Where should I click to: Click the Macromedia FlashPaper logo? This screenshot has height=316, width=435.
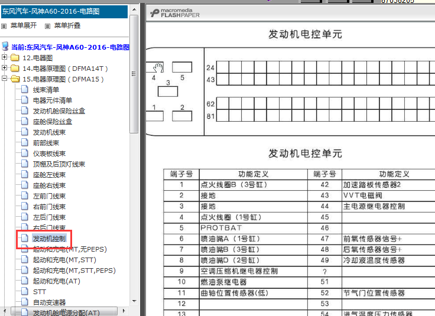click(x=174, y=13)
